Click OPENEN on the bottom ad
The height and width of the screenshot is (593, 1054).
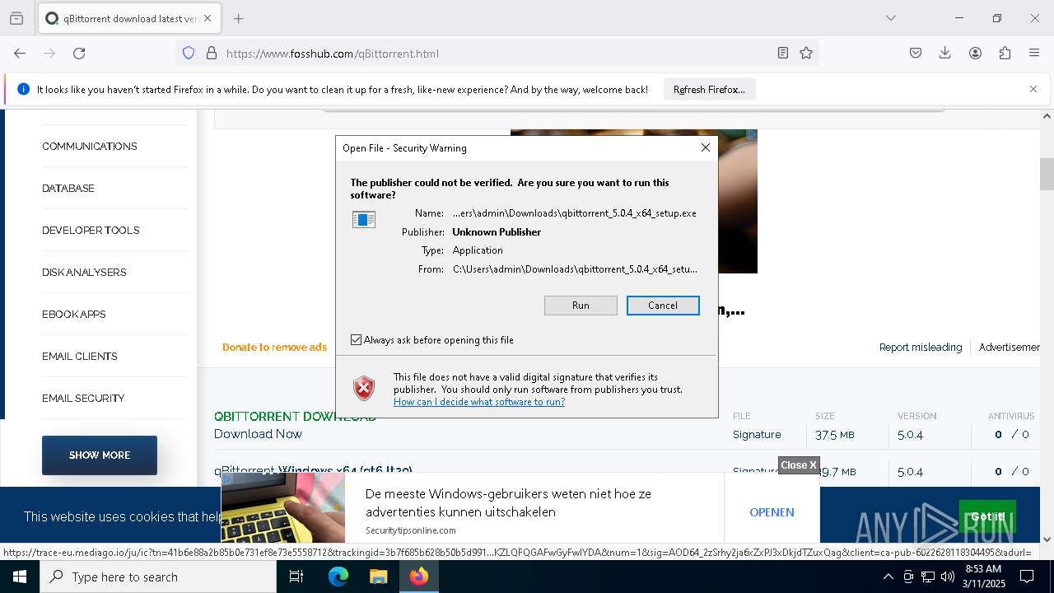[772, 512]
